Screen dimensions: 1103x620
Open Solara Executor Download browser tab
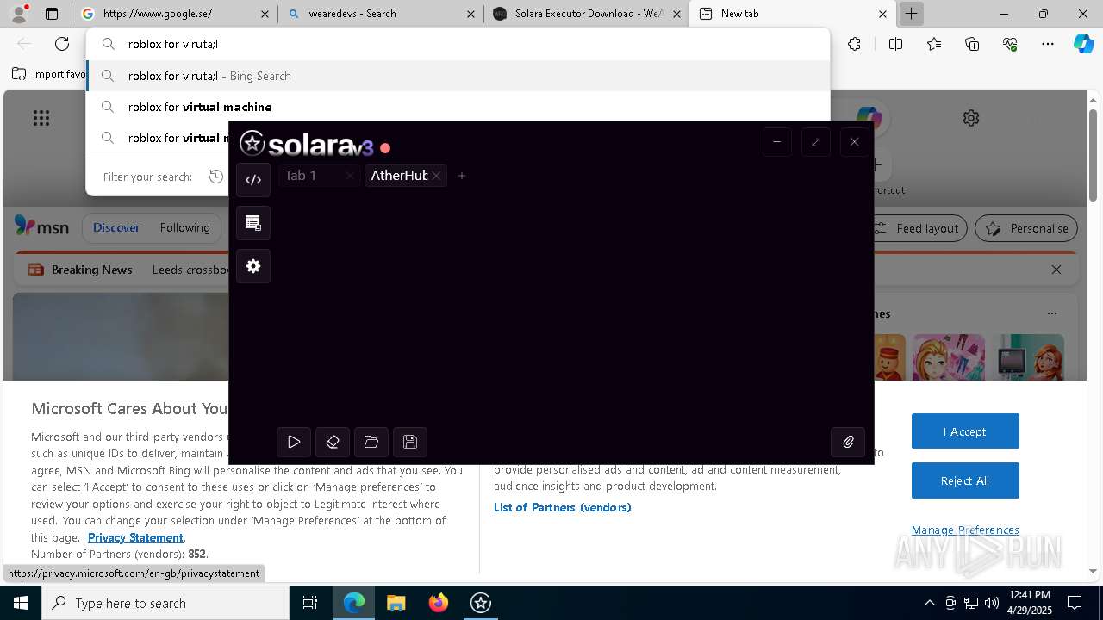tap(587, 14)
